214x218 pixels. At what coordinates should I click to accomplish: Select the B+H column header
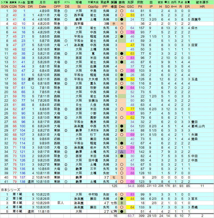click(x=174, y=6)
